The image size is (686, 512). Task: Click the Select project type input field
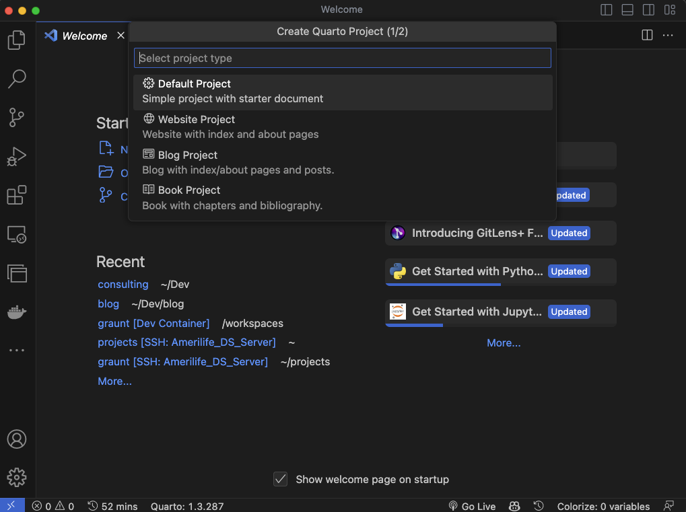pyautogui.click(x=342, y=58)
